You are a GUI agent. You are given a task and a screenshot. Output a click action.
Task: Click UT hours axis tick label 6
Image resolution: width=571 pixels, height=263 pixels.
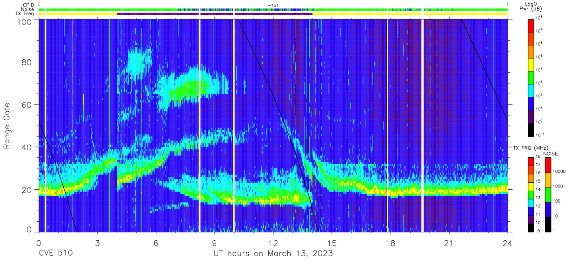point(156,243)
